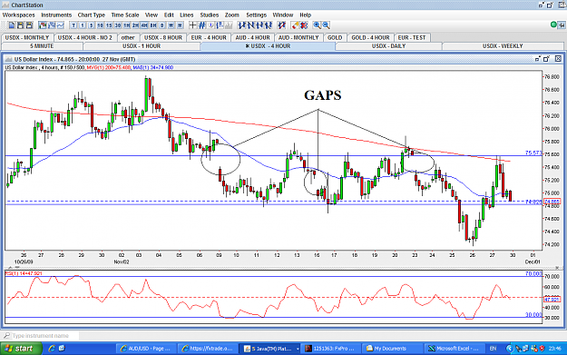Open the Edit menu
Viewport: 567px width, 355px height.
coord(169,15)
